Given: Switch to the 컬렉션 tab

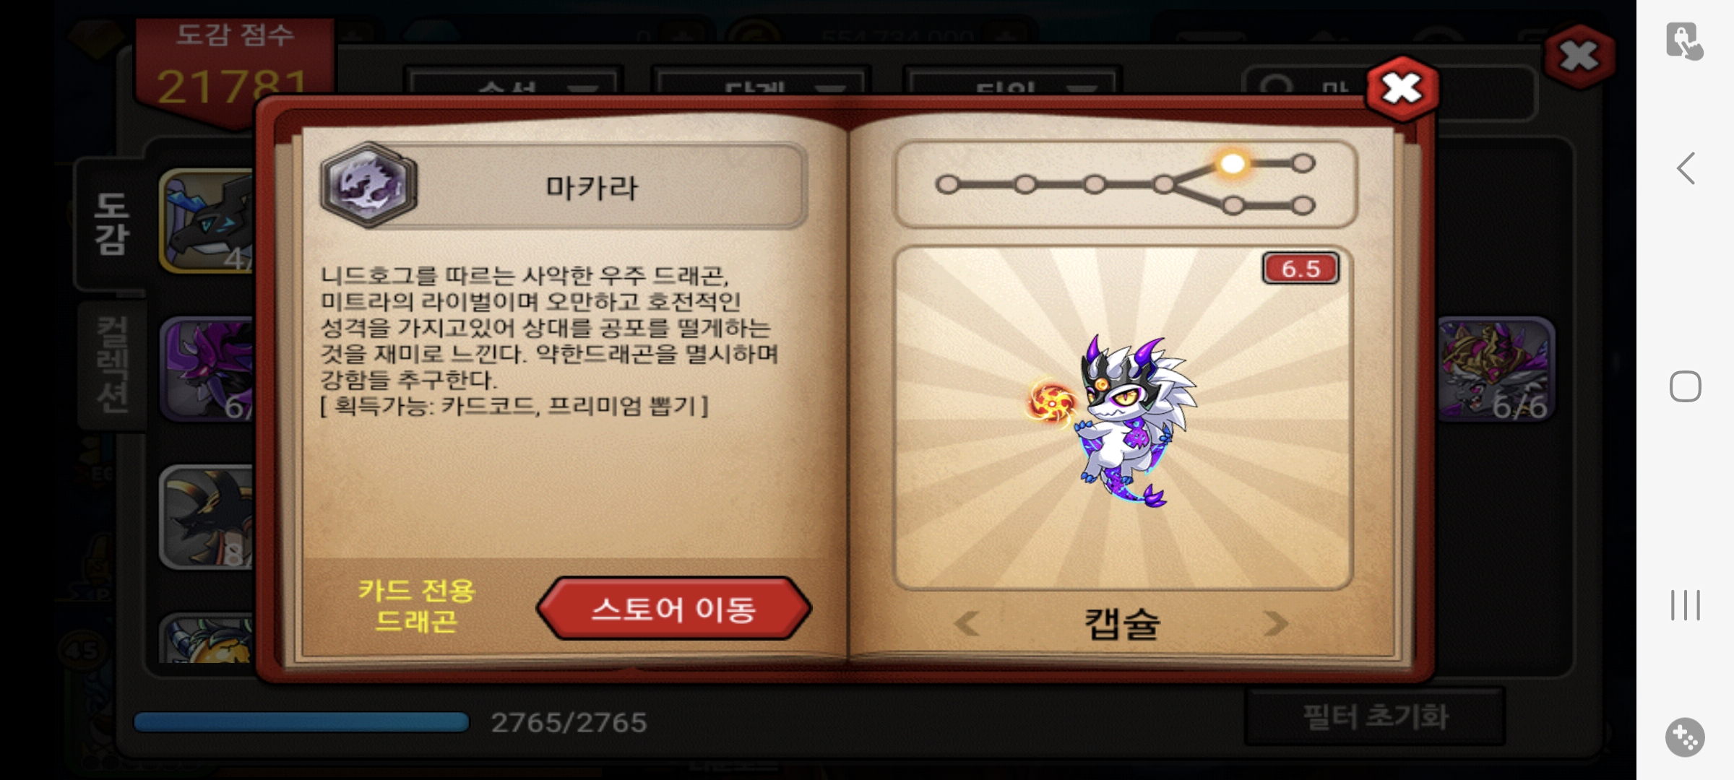Looking at the screenshot, I should click(x=113, y=365).
